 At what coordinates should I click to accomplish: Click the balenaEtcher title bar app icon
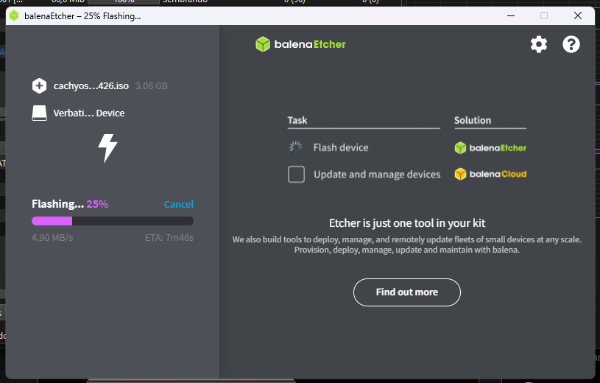tap(14, 15)
